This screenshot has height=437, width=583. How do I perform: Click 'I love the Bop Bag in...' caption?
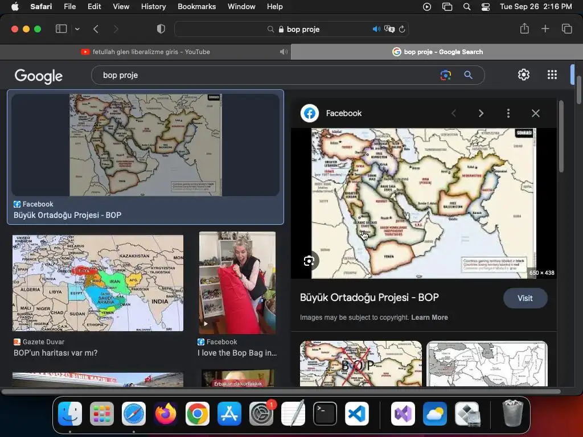237,353
